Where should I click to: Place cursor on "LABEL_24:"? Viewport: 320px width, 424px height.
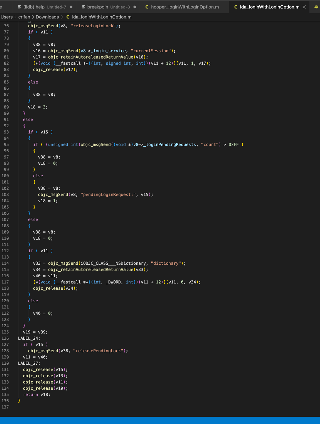[29, 338]
